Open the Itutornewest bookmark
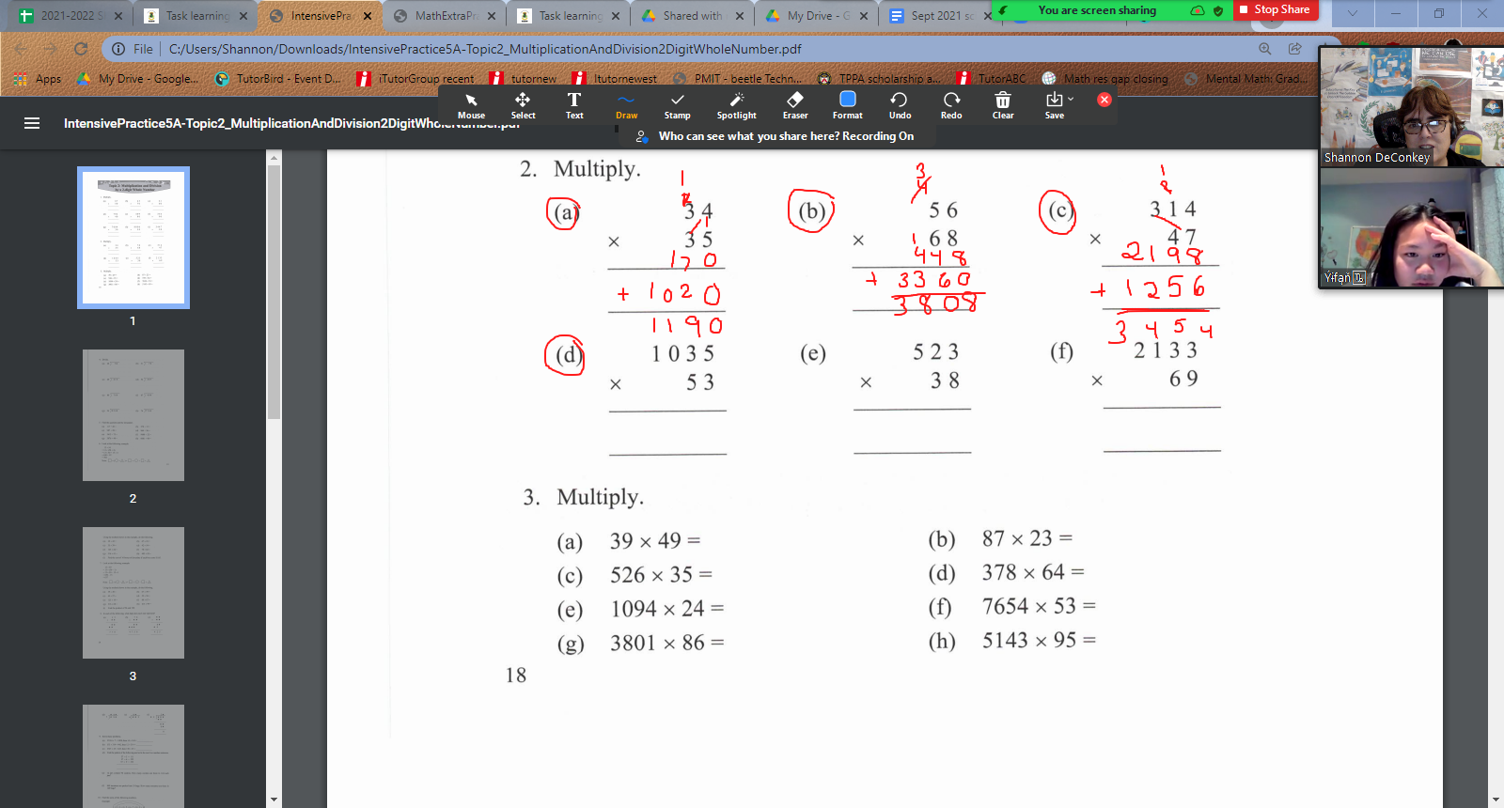Screen dimensions: 1504x808 (615, 79)
